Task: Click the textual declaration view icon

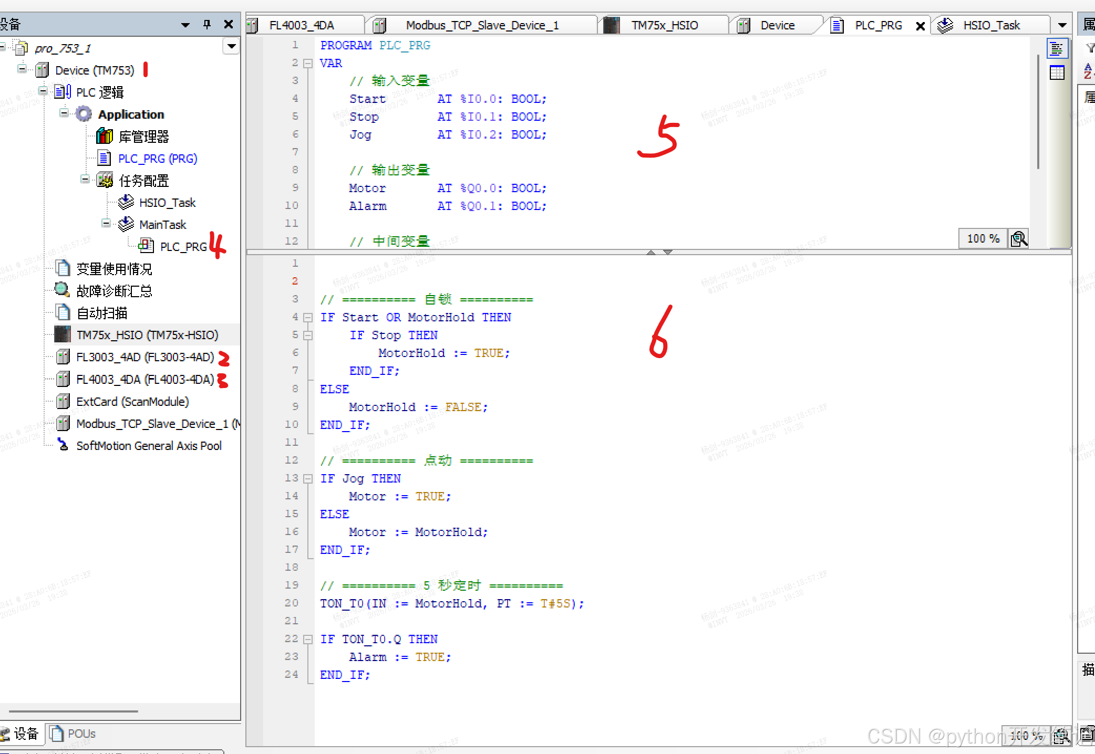Action: 1057,49
